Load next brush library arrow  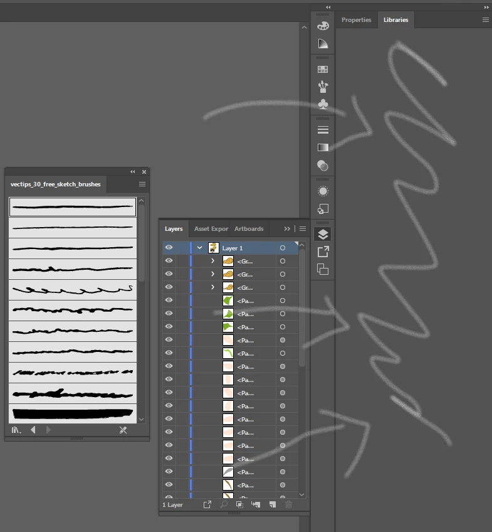click(48, 430)
